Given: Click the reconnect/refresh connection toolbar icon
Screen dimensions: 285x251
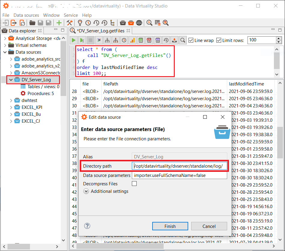Looking at the screenshot, I should 22,23.
